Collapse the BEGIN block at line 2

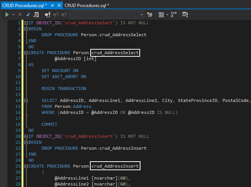point(26,29)
